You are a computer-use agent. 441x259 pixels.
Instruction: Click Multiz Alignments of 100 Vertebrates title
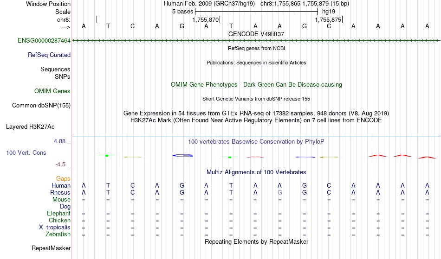256,172
